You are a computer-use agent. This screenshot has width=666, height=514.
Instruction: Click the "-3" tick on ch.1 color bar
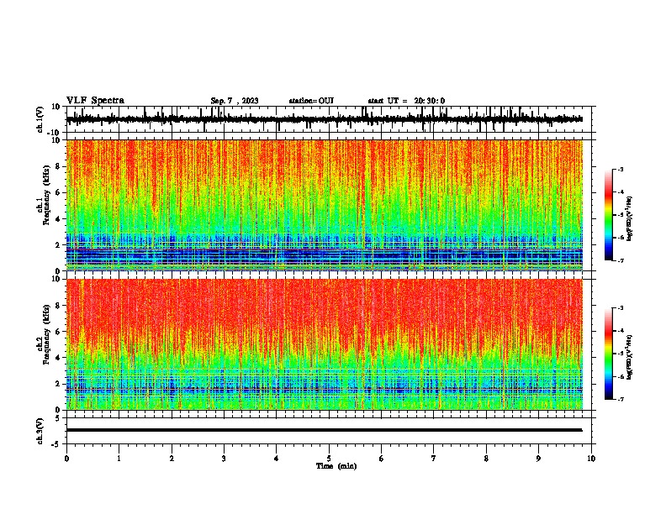point(620,169)
